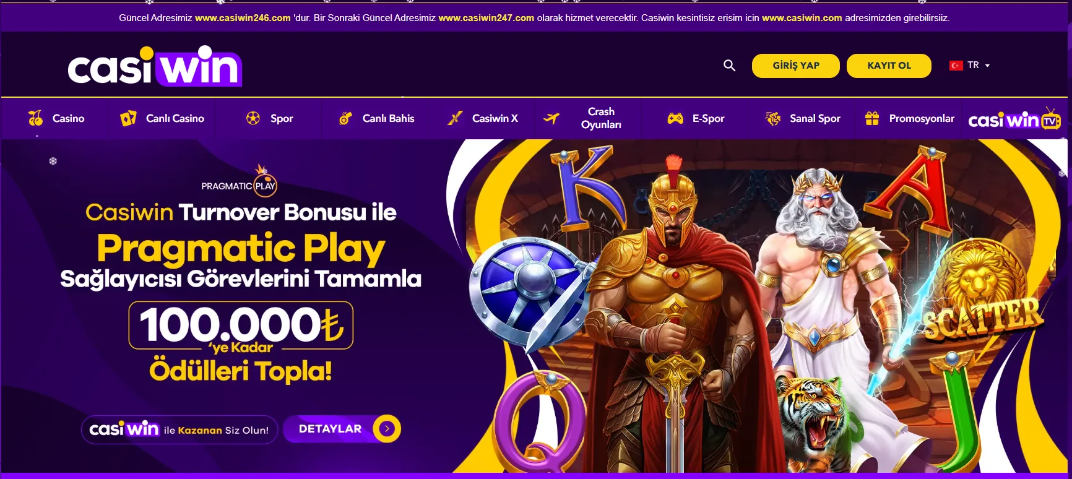Click the airplane Crash Oyunları icon
Image resolution: width=1072 pixels, height=479 pixels.
pyautogui.click(x=551, y=118)
